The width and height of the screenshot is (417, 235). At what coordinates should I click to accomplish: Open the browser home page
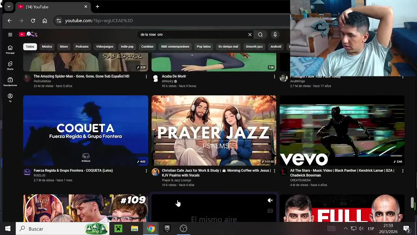click(x=45, y=21)
